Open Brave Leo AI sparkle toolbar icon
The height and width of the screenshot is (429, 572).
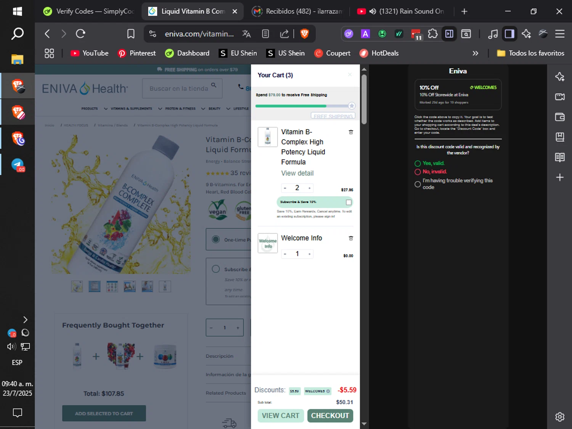[526, 34]
